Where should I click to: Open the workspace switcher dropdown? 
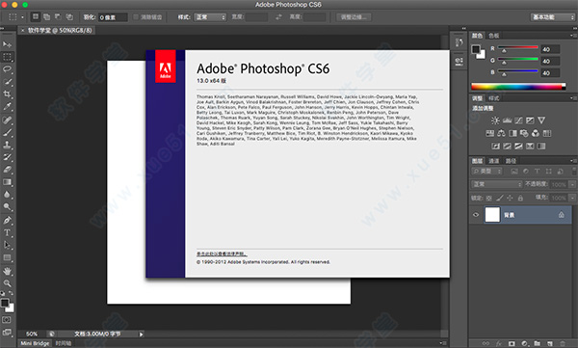(553, 17)
